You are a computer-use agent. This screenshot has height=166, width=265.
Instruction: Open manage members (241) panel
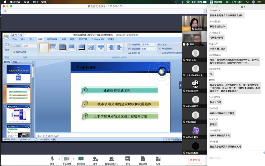point(112,159)
